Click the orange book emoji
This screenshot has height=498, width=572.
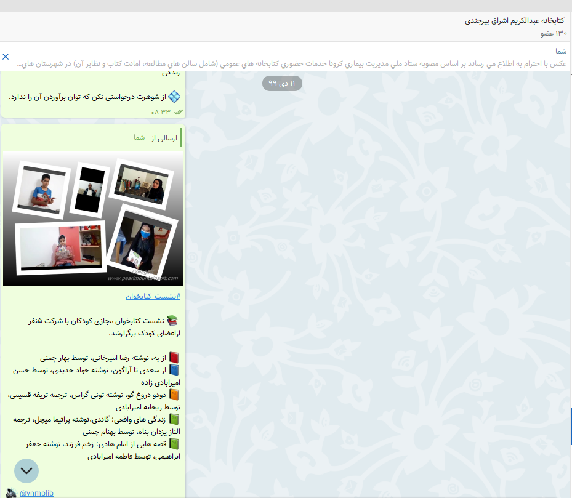(x=174, y=395)
